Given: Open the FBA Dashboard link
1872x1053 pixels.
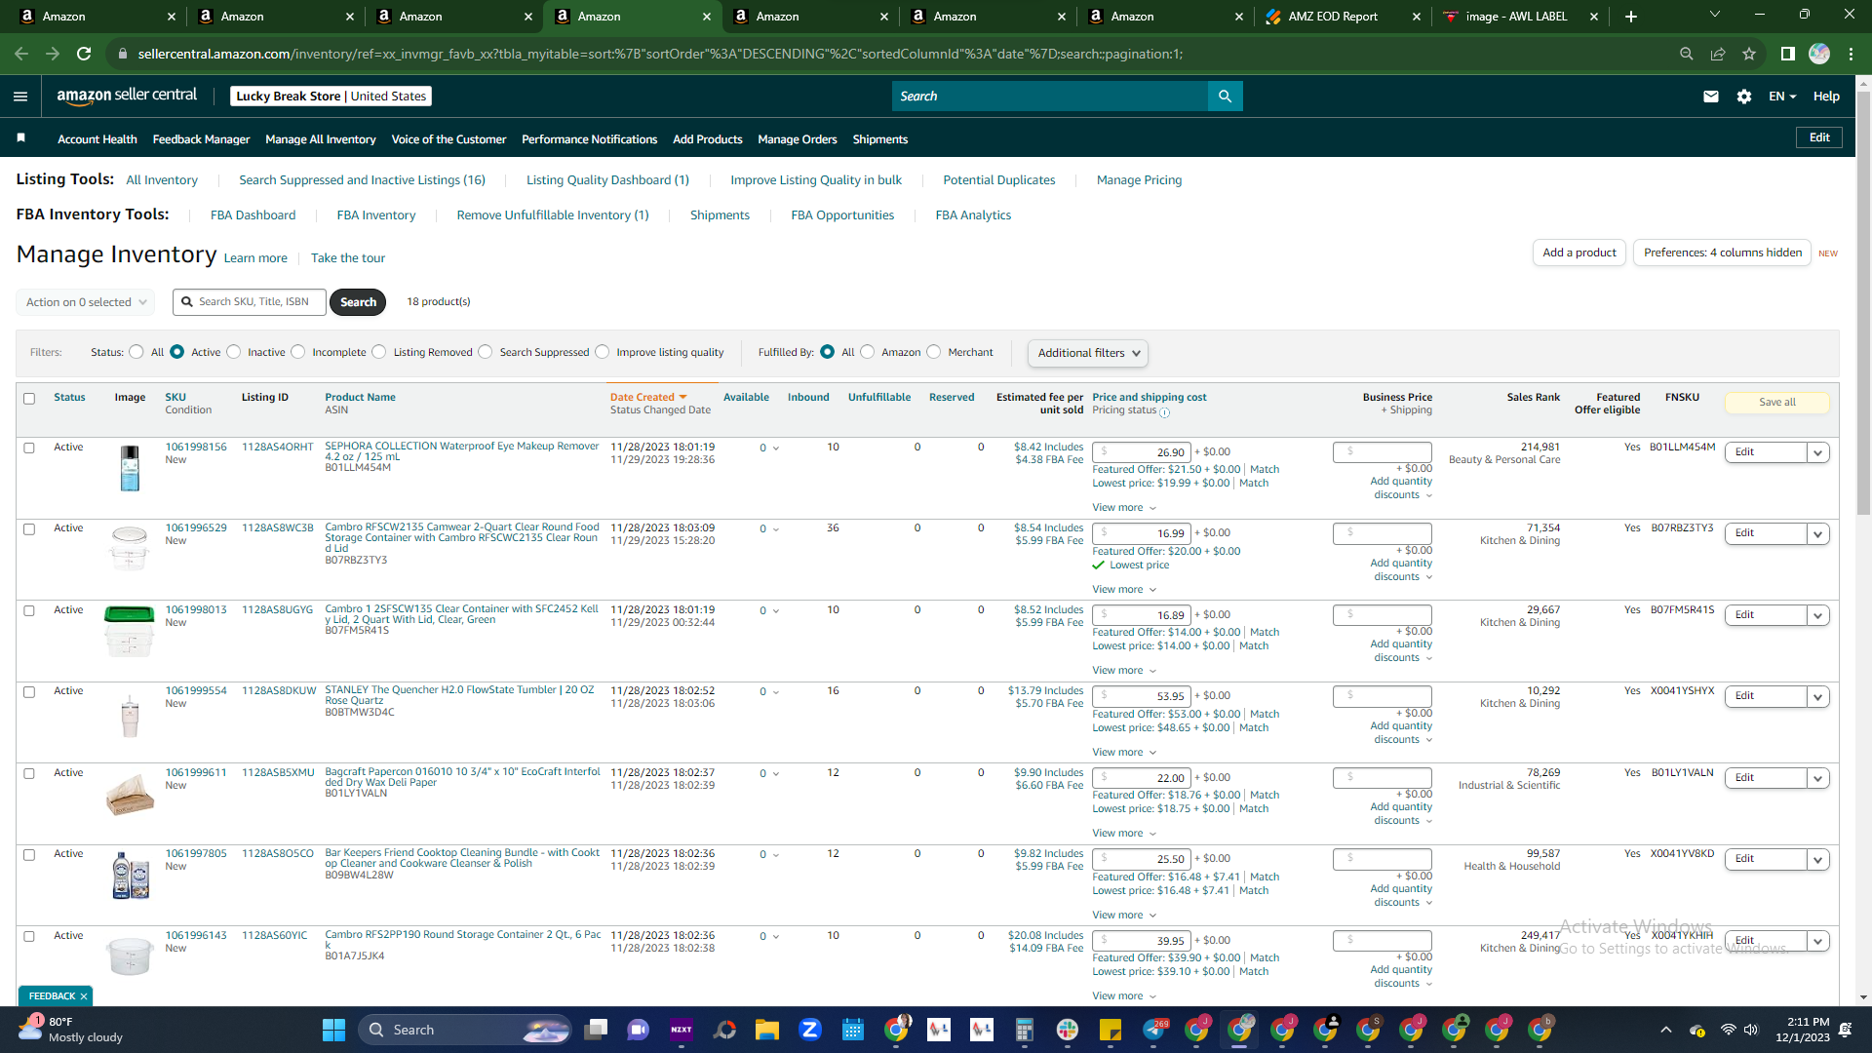Looking at the screenshot, I should (x=253, y=215).
